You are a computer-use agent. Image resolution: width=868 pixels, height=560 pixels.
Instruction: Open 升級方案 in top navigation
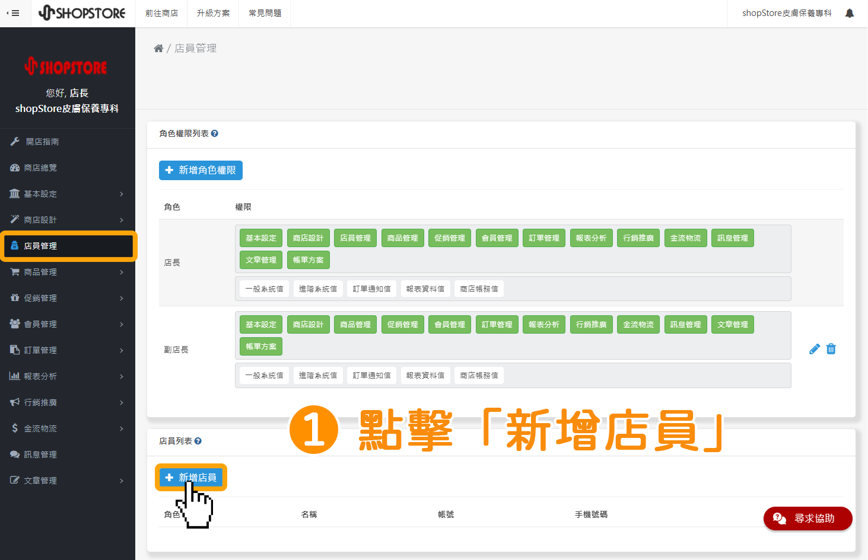click(213, 13)
